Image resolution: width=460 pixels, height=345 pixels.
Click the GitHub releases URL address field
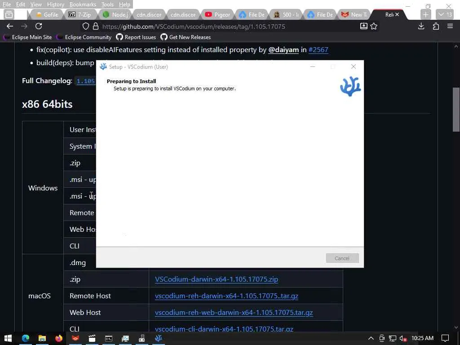pos(194,27)
